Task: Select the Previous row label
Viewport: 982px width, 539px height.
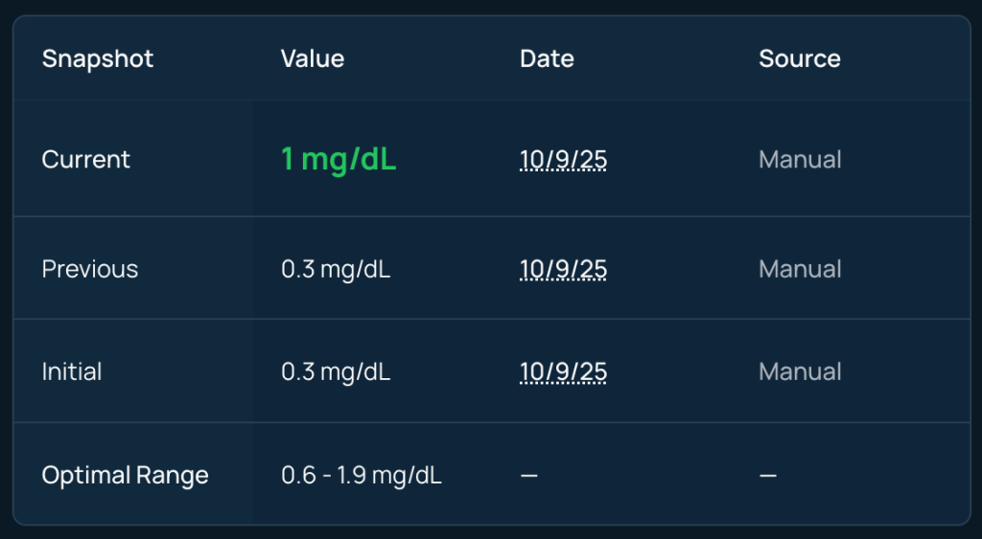Action: tap(90, 270)
